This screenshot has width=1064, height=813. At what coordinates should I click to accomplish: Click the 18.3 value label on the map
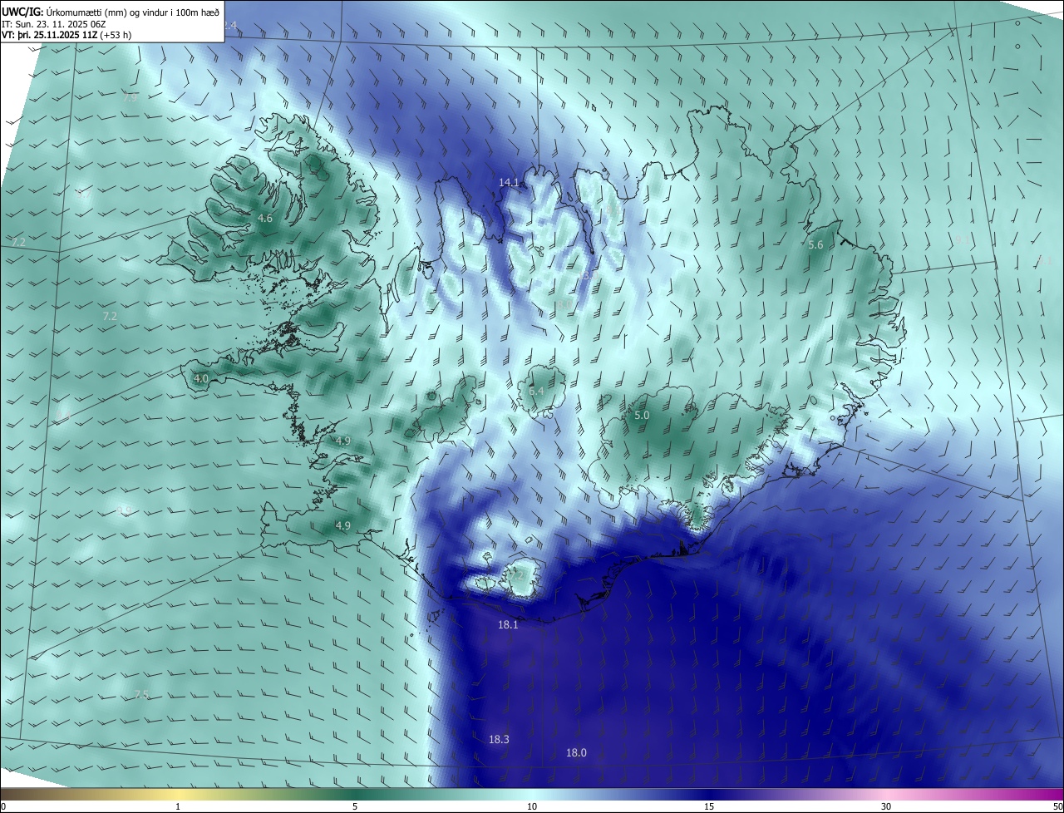tap(499, 739)
